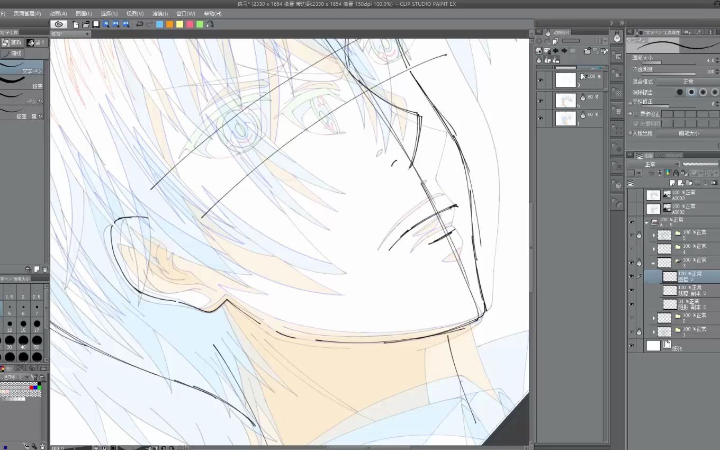Select the 文字ペン brush in sub tool list
The width and height of the screenshot is (720, 450).
pyautogui.click(x=22, y=67)
